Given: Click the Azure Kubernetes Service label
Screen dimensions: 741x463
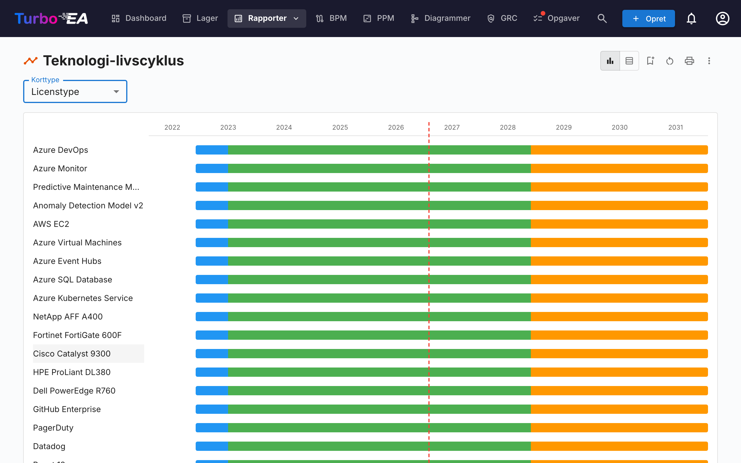Looking at the screenshot, I should pyautogui.click(x=83, y=298).
